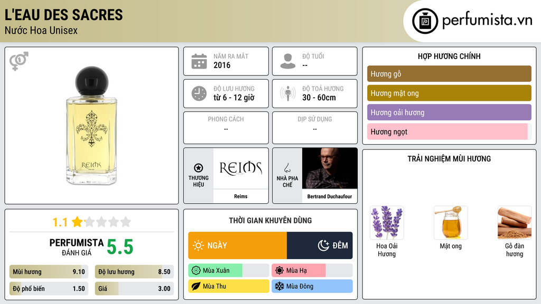
Task: Click the last grey rating star
Action: [126, 222]
